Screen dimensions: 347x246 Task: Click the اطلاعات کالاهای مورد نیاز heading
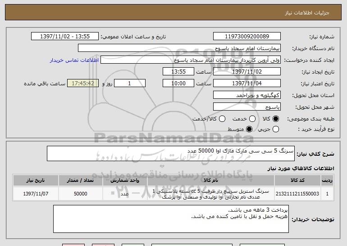(301, 168)
